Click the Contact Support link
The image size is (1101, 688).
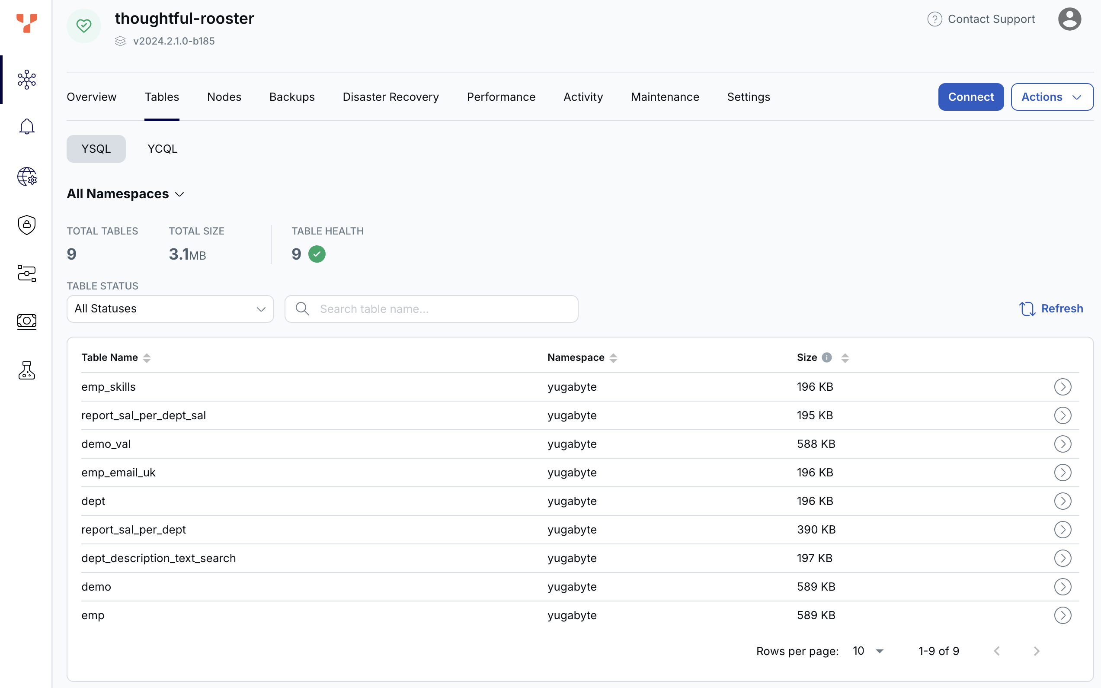click(991, 19)
